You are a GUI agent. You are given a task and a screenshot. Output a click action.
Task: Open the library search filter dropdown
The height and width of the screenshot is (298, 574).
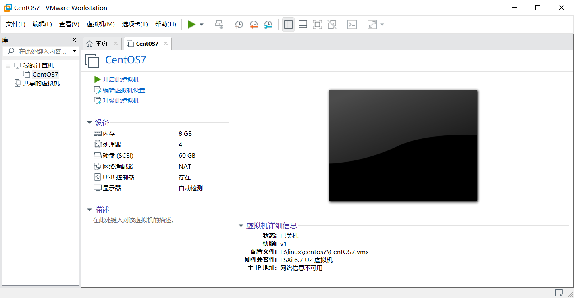coord(75,51)
